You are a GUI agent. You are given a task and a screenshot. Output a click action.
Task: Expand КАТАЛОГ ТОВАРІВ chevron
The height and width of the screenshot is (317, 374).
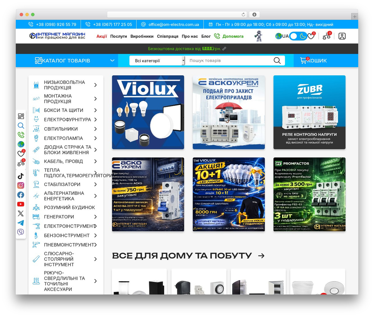click(112, 61)
